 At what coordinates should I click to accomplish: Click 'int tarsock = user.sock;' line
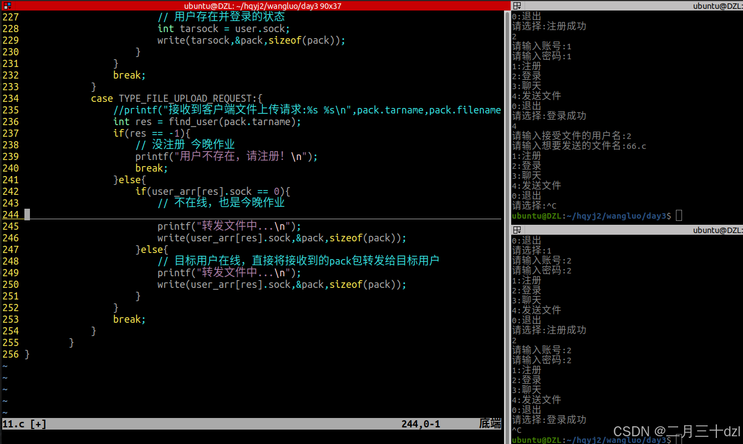pyautogui.click(x=223, y=29)
